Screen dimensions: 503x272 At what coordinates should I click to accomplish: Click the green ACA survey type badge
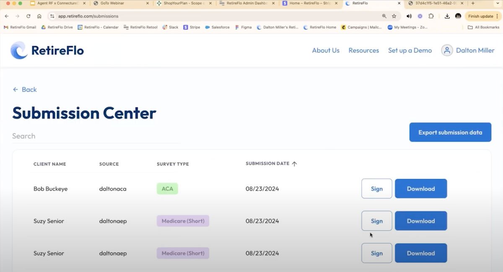[167, 189]
